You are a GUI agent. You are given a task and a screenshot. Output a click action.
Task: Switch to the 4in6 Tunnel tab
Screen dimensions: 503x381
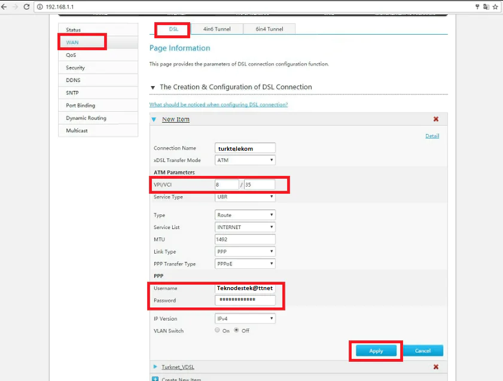pos(216,29)
